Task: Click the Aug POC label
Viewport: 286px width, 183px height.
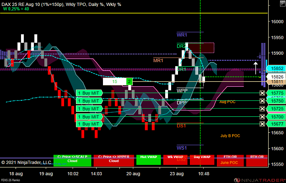Action: coord(227,102)
